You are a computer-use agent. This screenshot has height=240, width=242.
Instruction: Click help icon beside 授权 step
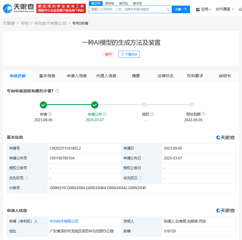coord(152,114)
